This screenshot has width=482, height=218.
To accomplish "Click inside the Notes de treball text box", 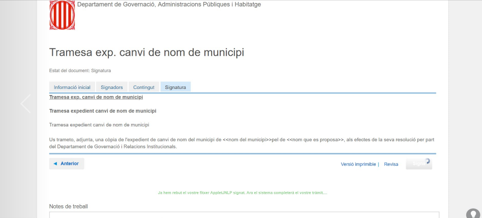I will point(244,214).
